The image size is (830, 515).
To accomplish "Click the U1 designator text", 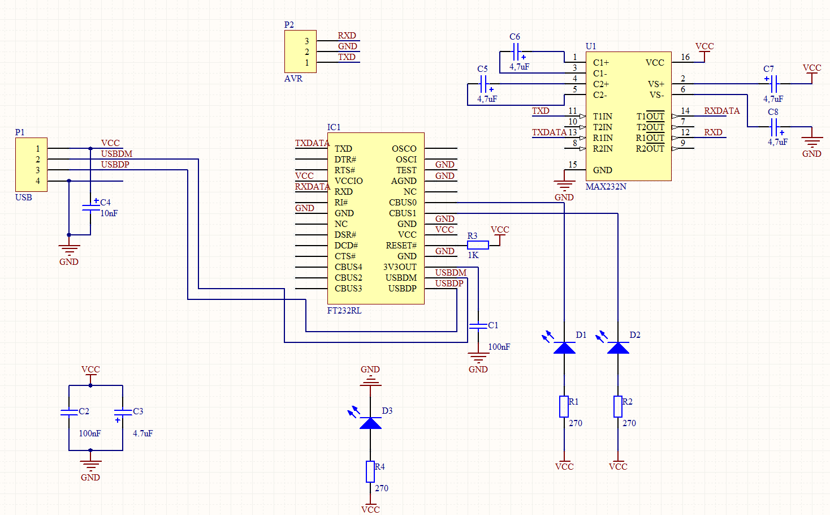I will (x=591, y=46).
